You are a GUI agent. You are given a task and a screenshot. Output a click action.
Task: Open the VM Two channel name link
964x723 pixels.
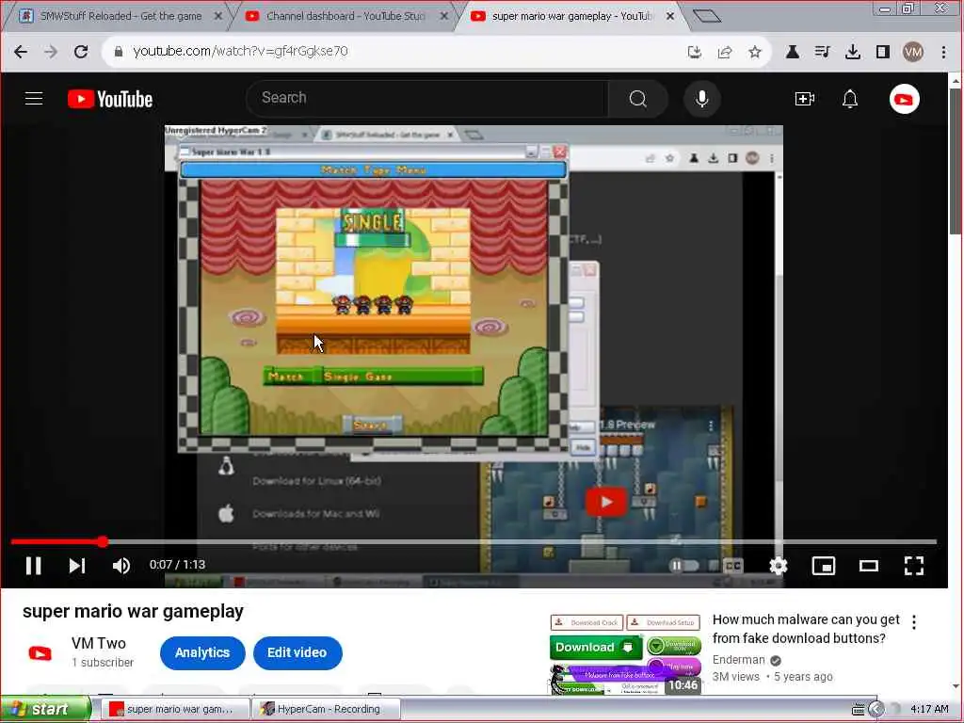tap(98, 643)
